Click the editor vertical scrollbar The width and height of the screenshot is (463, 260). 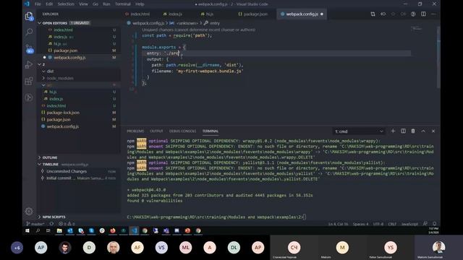point(438,56)
